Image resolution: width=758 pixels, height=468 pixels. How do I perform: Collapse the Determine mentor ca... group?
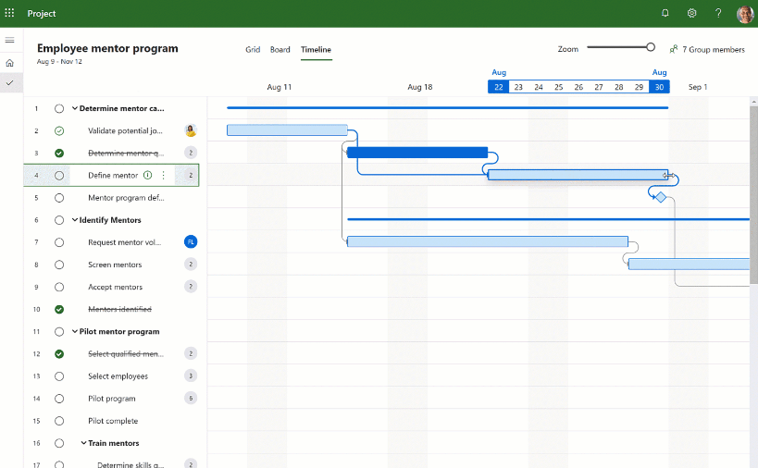[75, 108]
